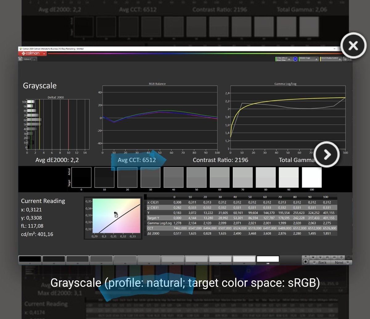Image resolution: width=370 pixels, height=319 pixels.
Task: Click the Grayscale profile image caption
Action: (x=185, y=282)
